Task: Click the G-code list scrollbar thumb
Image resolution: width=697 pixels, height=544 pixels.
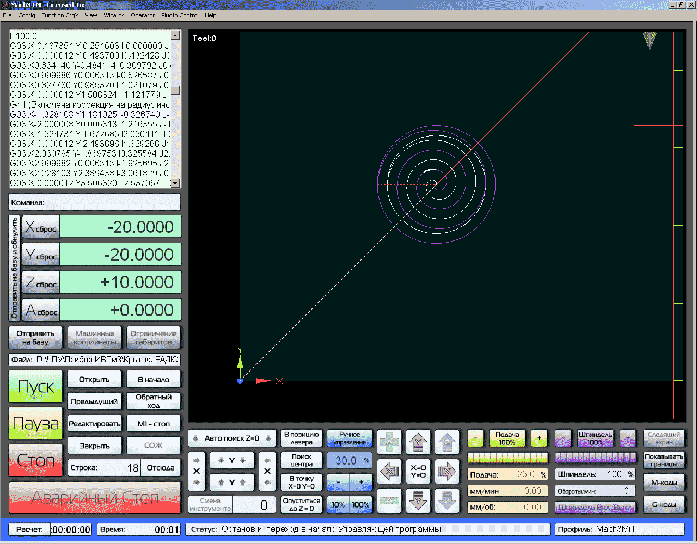Action: click(175, 90)
